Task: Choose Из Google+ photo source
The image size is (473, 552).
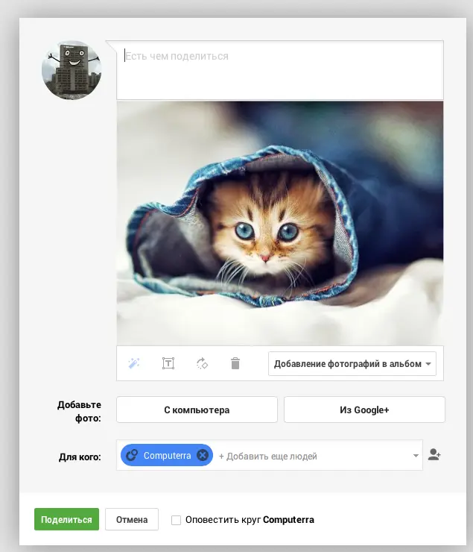Action: (x=364, y=410)
